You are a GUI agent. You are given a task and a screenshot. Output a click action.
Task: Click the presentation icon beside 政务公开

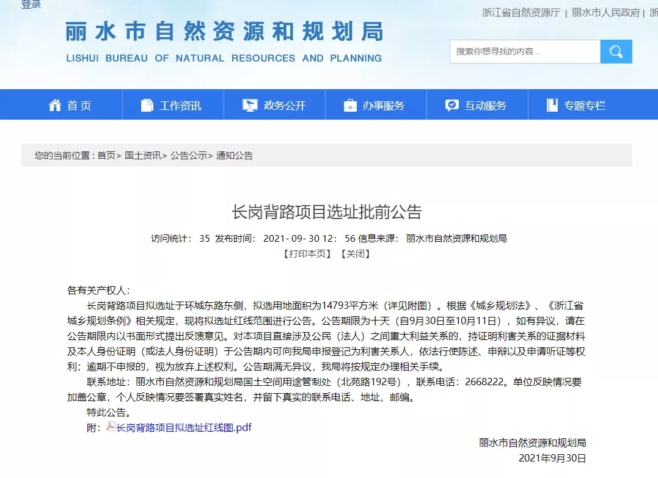click(250, 105)
